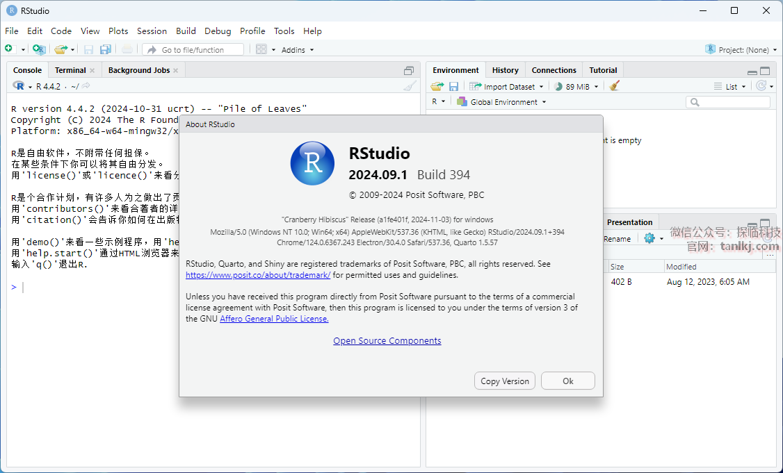This screenshot has height=473, width=783.
Task: Click the load workspace icon in Environment pane
Action: click(x=437, y=86)
